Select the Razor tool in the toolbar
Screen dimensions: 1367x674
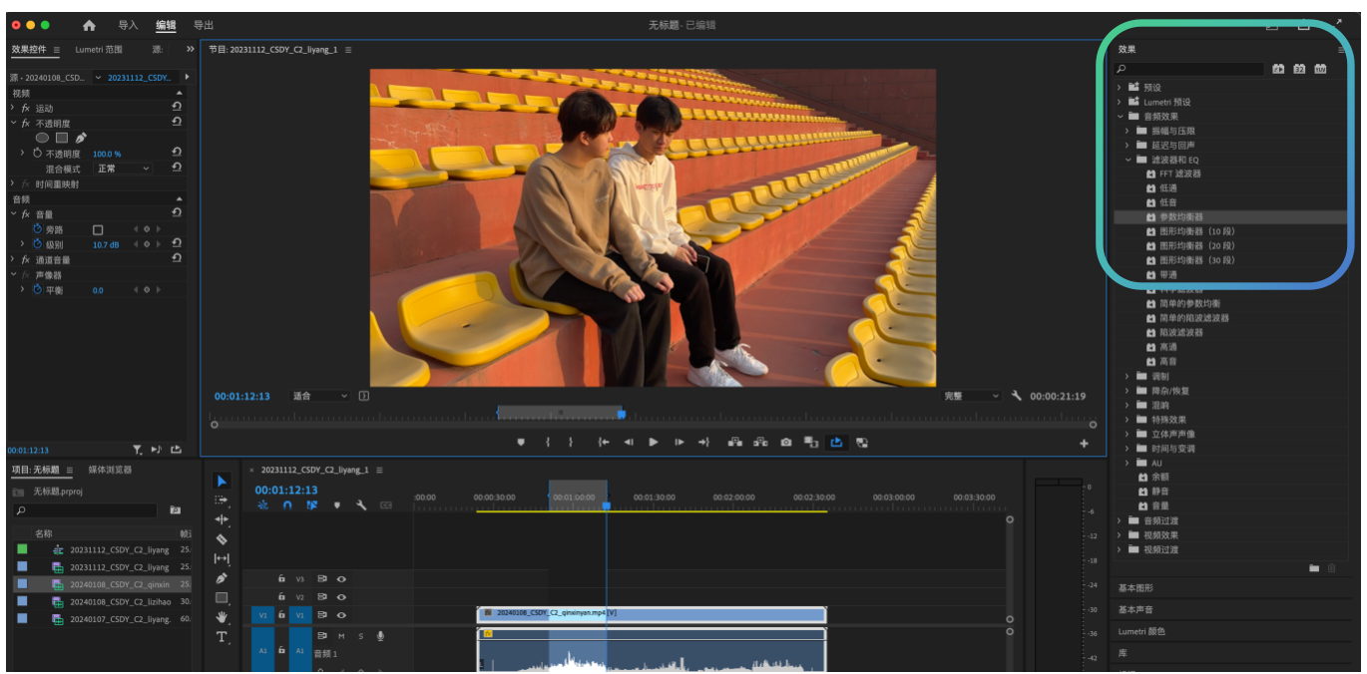pyautogui.click(x=222, y=539)
